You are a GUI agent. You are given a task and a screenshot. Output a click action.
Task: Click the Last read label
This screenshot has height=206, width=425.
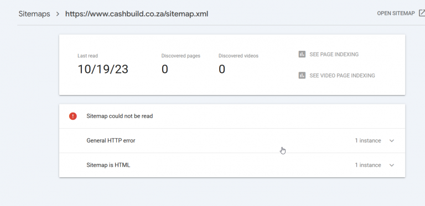87,56
